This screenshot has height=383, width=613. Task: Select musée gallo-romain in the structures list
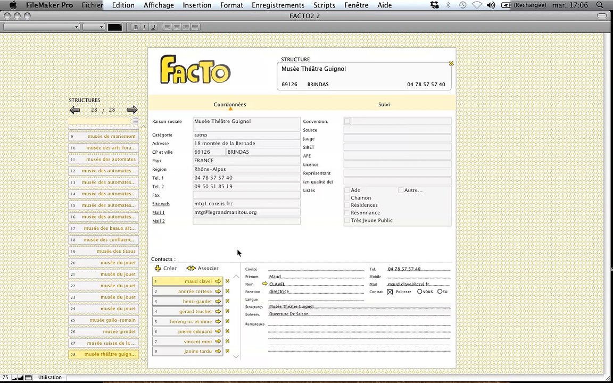click(104, 320)
